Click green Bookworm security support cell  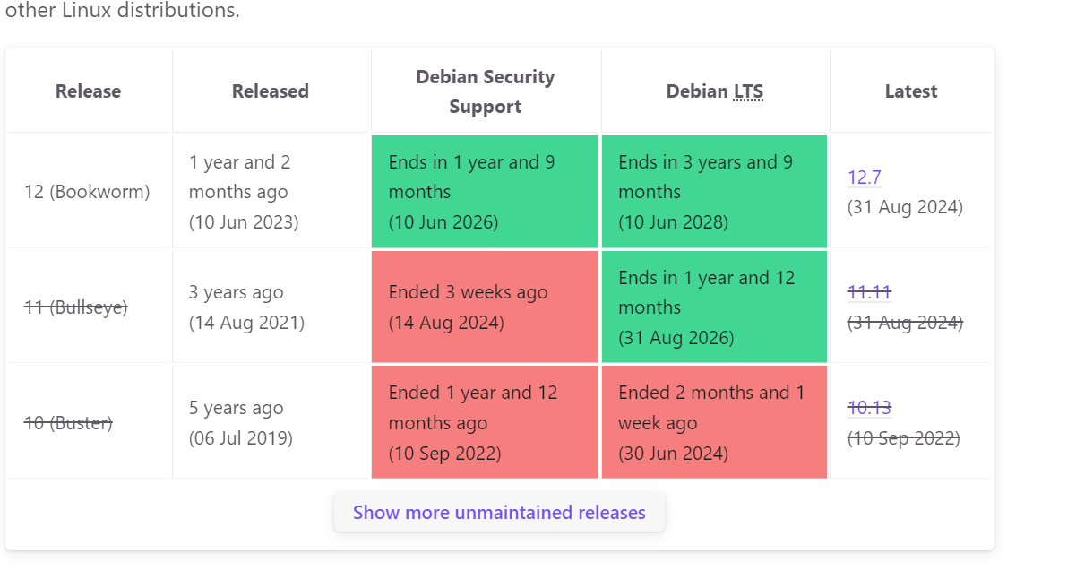point(485,192)
